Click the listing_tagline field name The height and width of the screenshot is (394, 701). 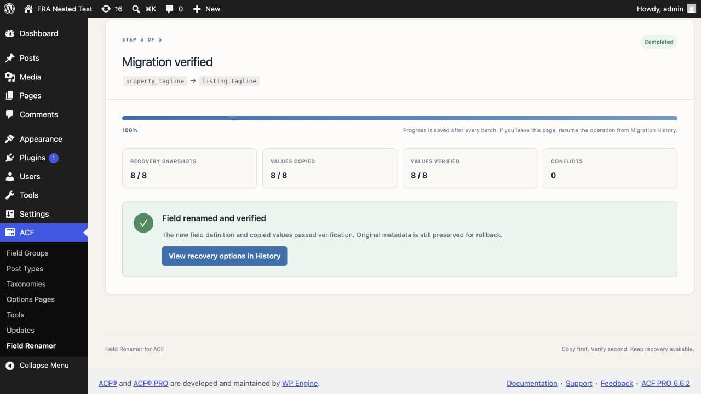point(229,81)
